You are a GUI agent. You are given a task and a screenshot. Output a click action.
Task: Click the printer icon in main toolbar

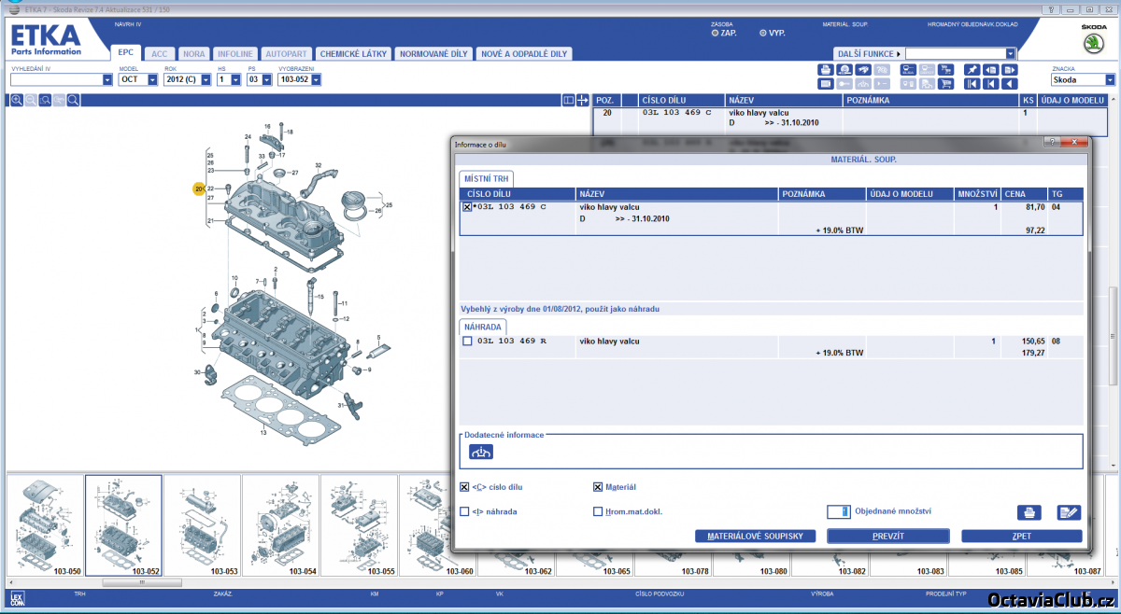(x=826, y=70)
